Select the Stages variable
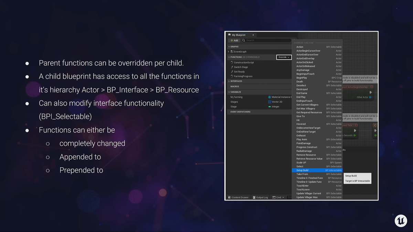Viewport: 413px width, 232px height. [234, 102]
